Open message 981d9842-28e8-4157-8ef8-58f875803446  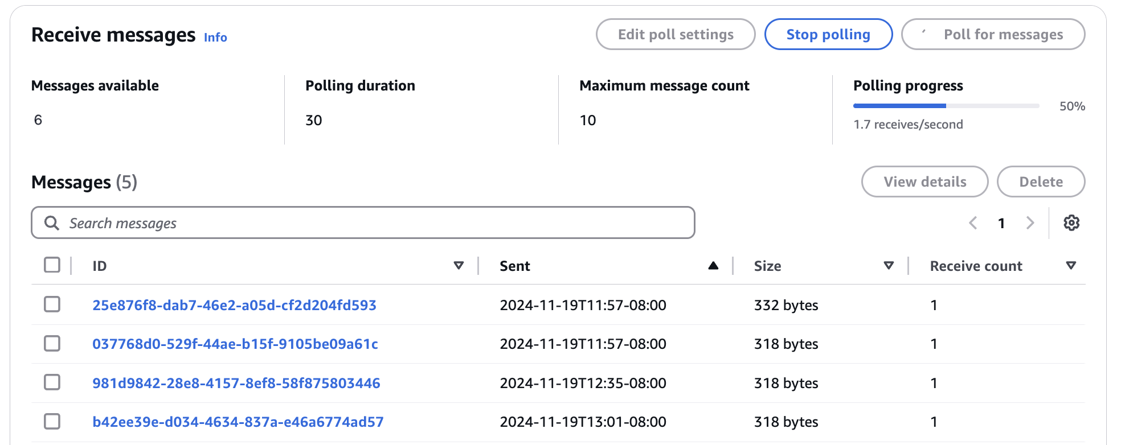point(236,383)
